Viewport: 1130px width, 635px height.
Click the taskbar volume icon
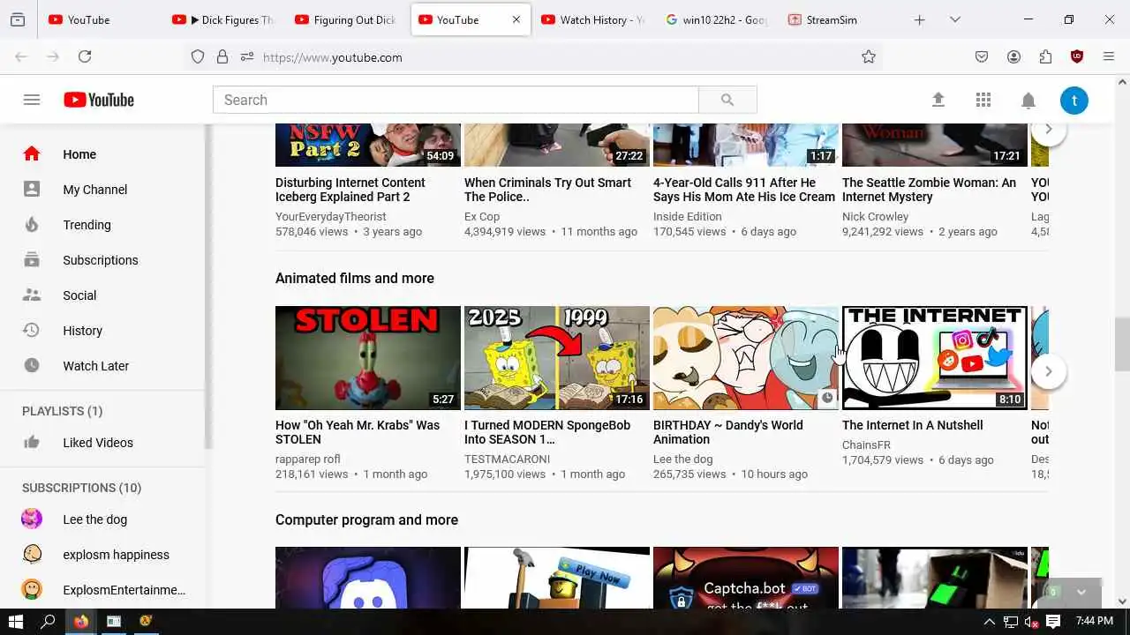1031,622
